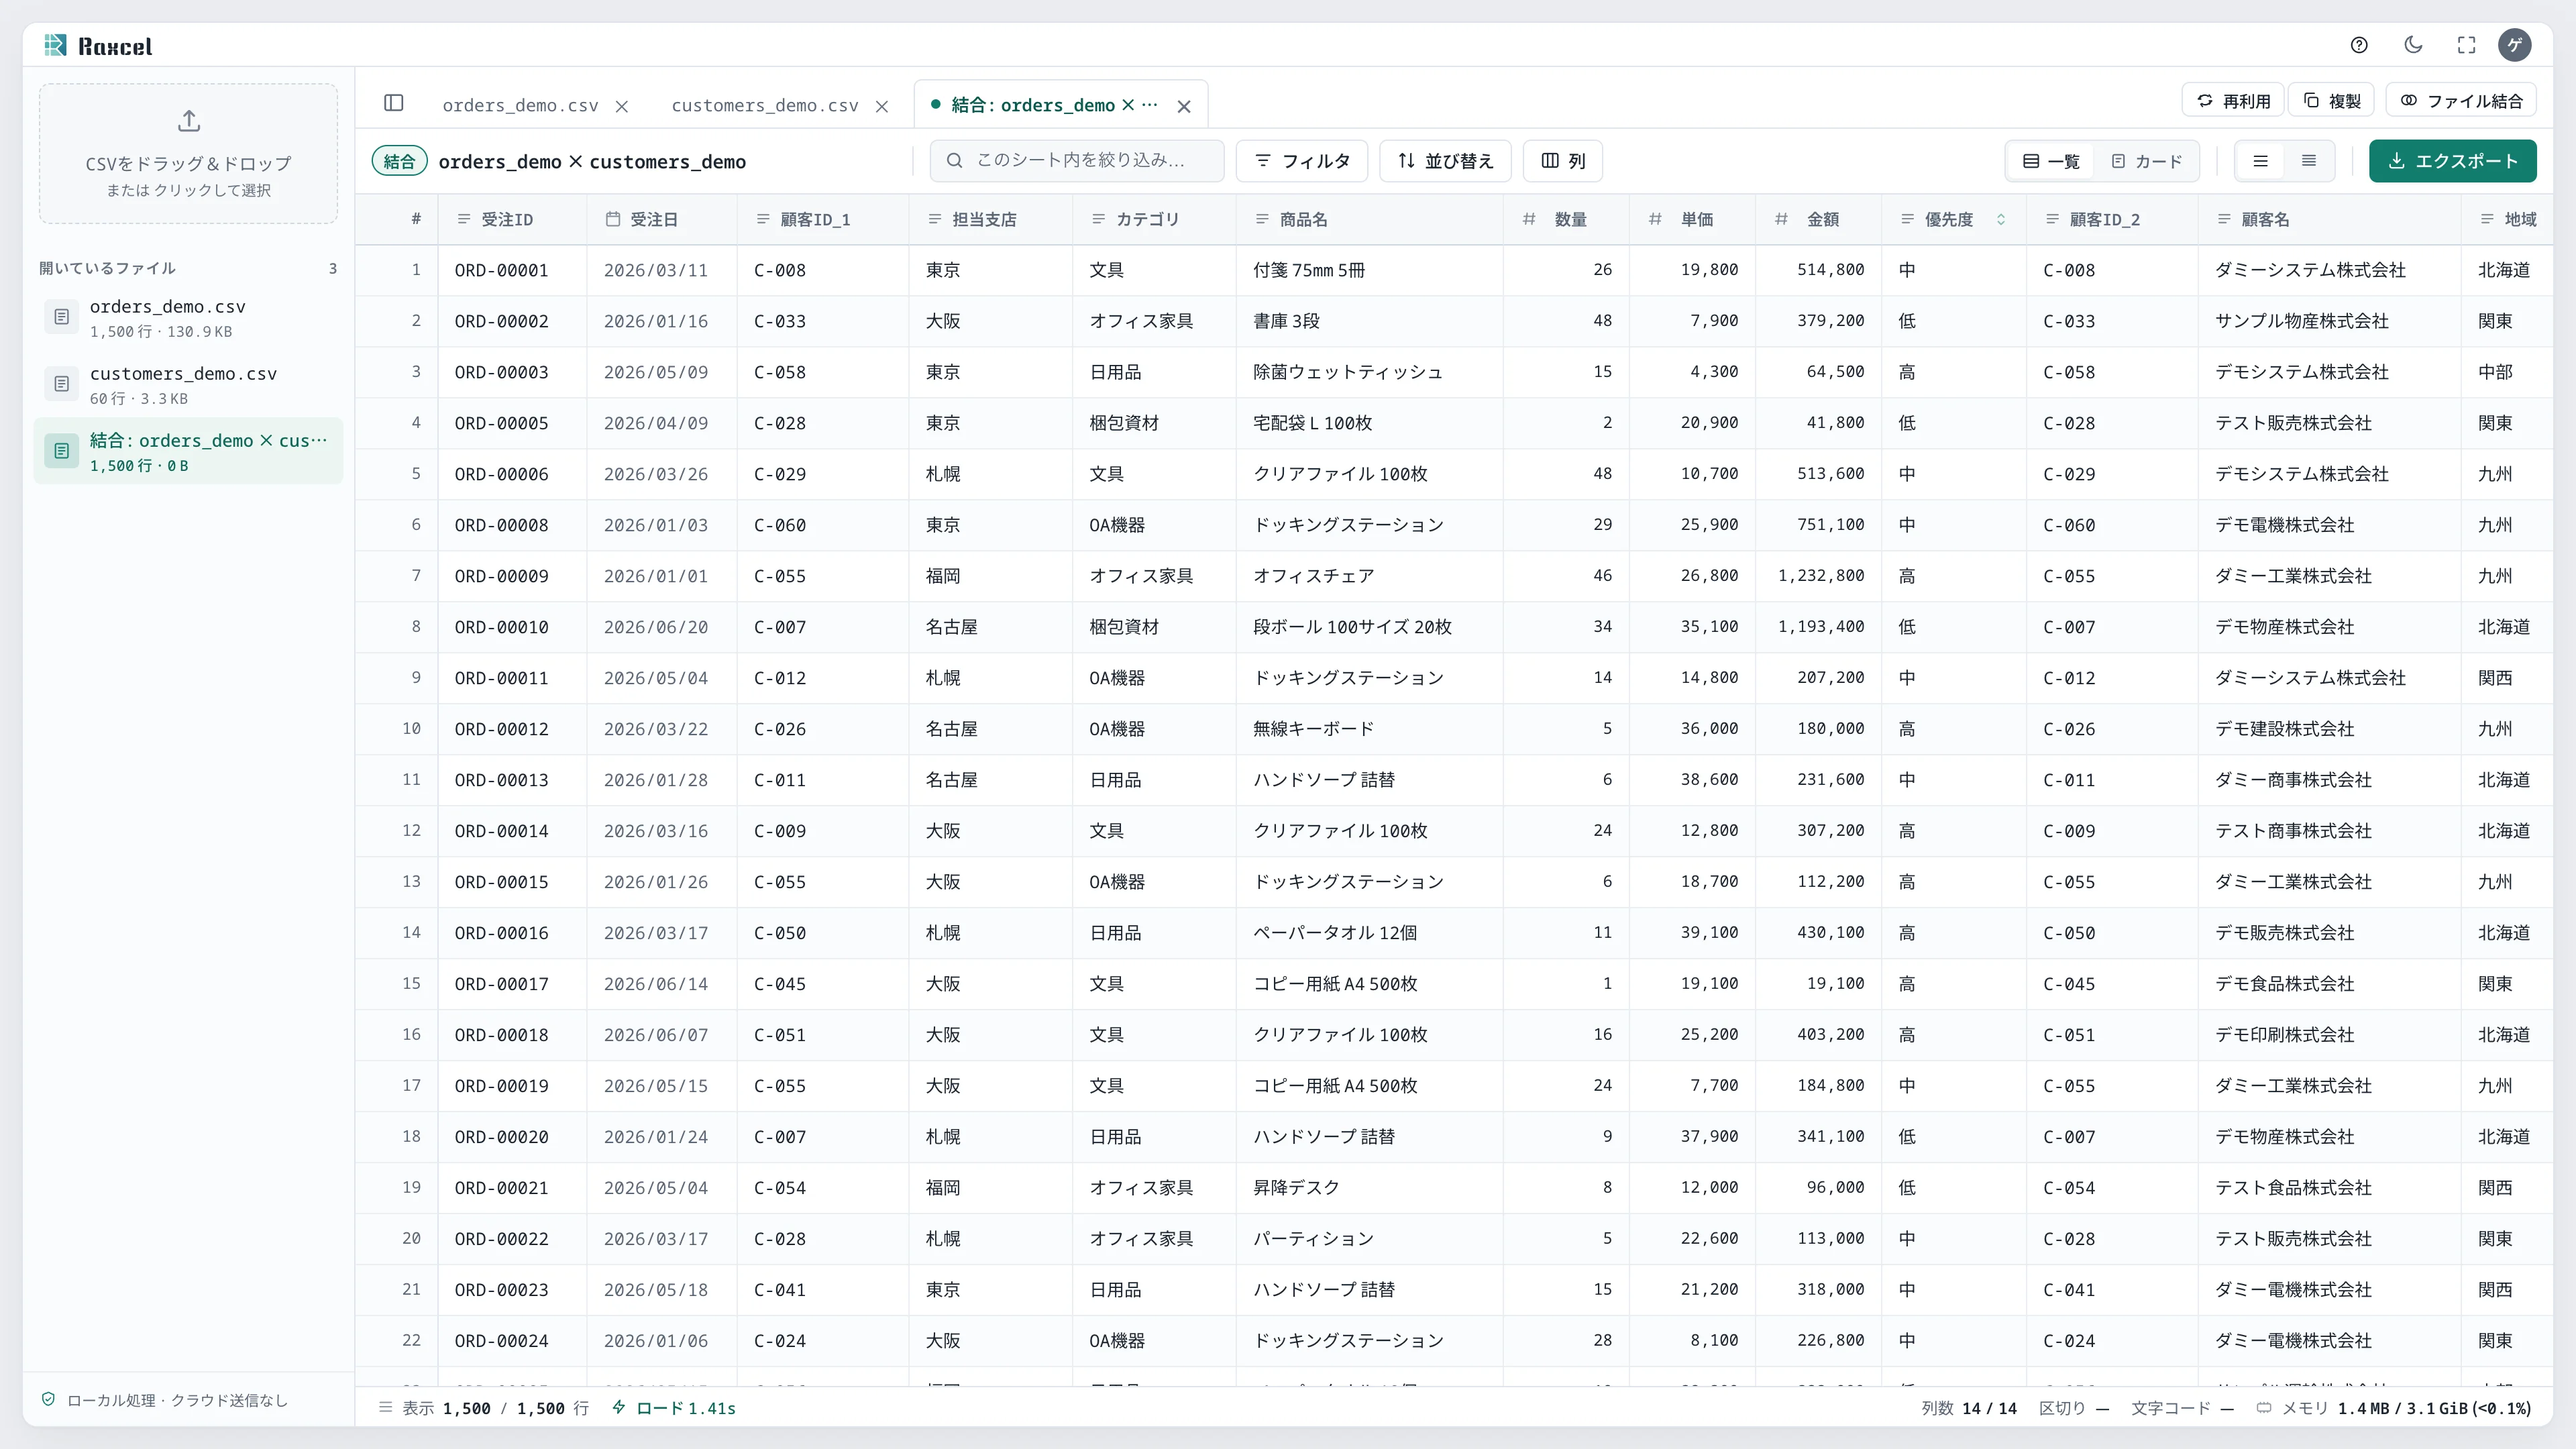Select row number 10
The height and width of the screenshot is (1449, 2576).
point(397,729)
